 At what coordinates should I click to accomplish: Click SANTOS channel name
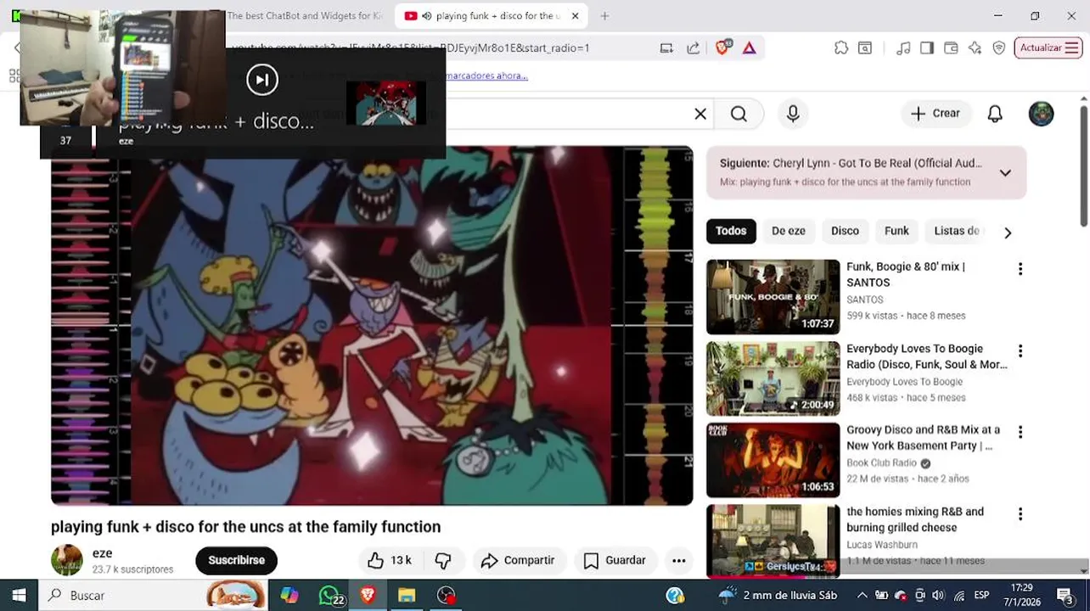pyautogui.click(x=865, y=300)
